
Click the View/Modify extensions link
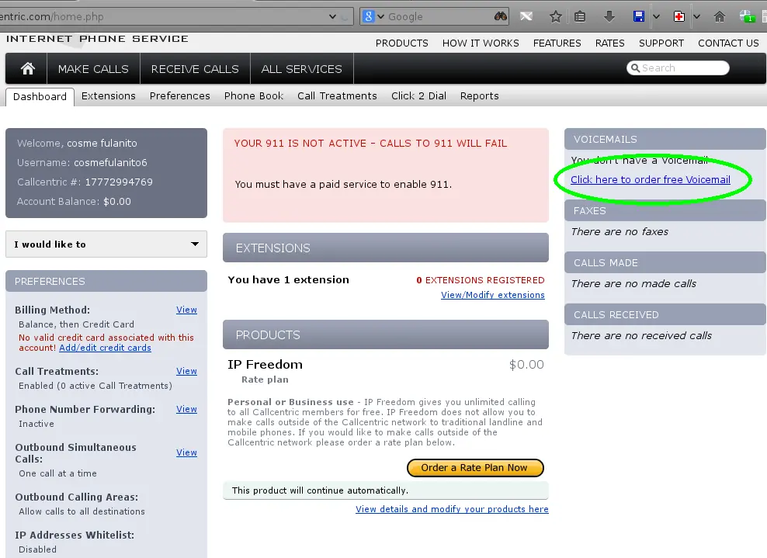point(493,295)
